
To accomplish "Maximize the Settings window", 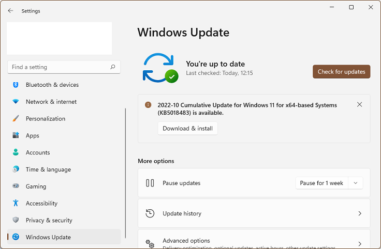I will 351,7.
